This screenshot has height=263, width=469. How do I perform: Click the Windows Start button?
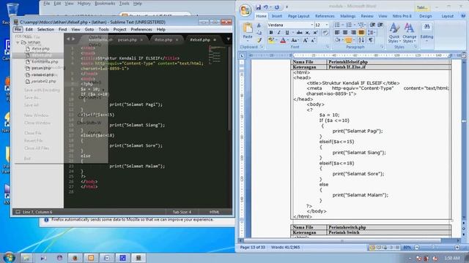pos(9,258)
